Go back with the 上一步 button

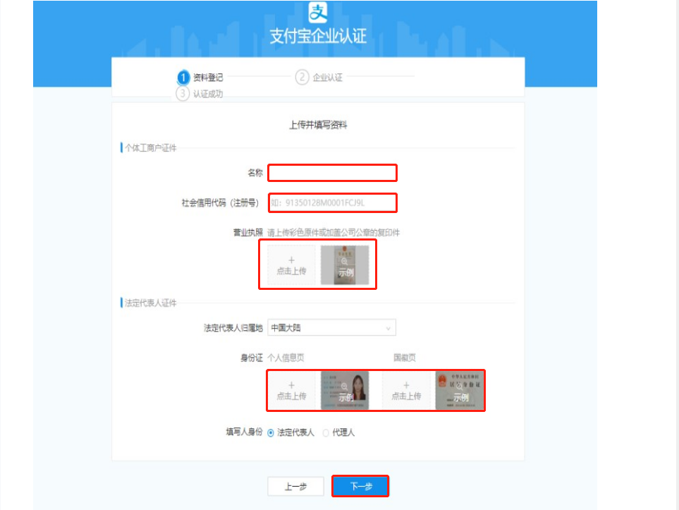pyautogui.click(x=295, y=487)
